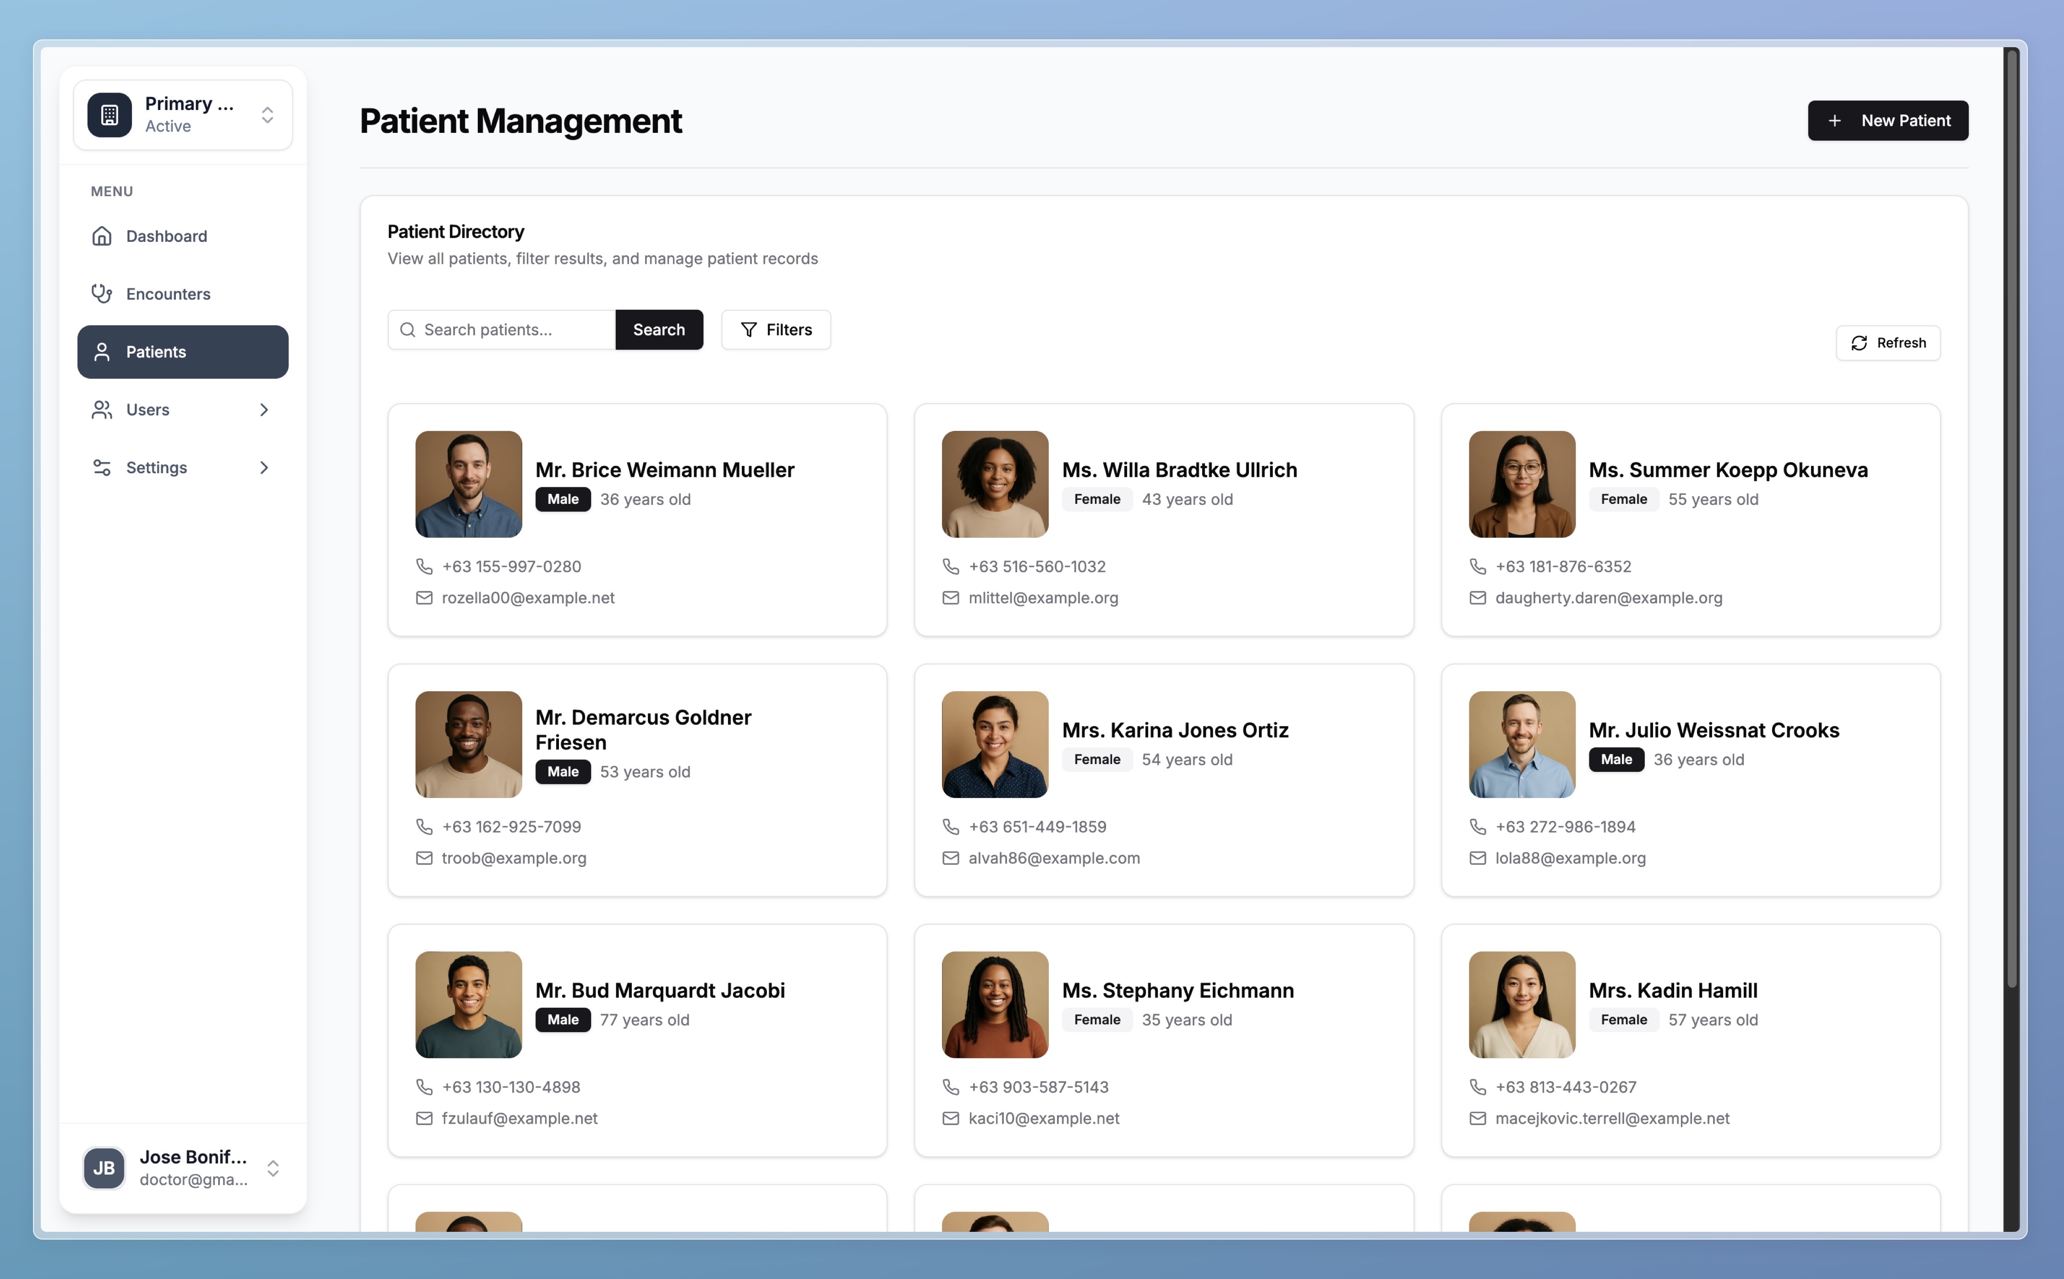This screenshot has height=1279, width=2064.
Task: Open the Jose Bonif account dropdown
Action: pos(273,1168)
